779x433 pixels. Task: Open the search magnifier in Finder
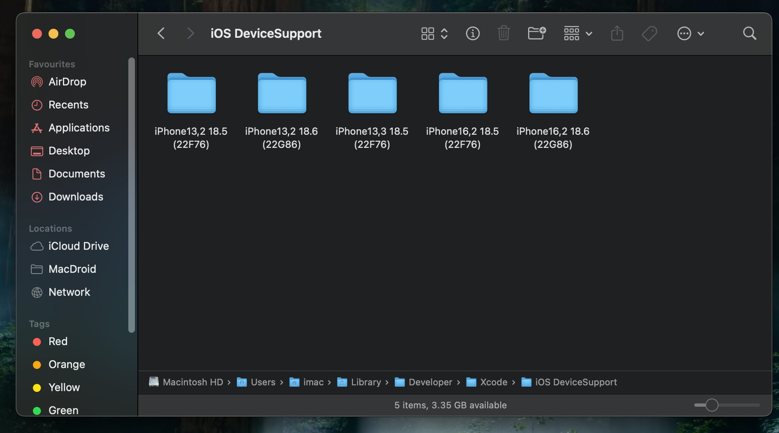[x=749, y=33]
